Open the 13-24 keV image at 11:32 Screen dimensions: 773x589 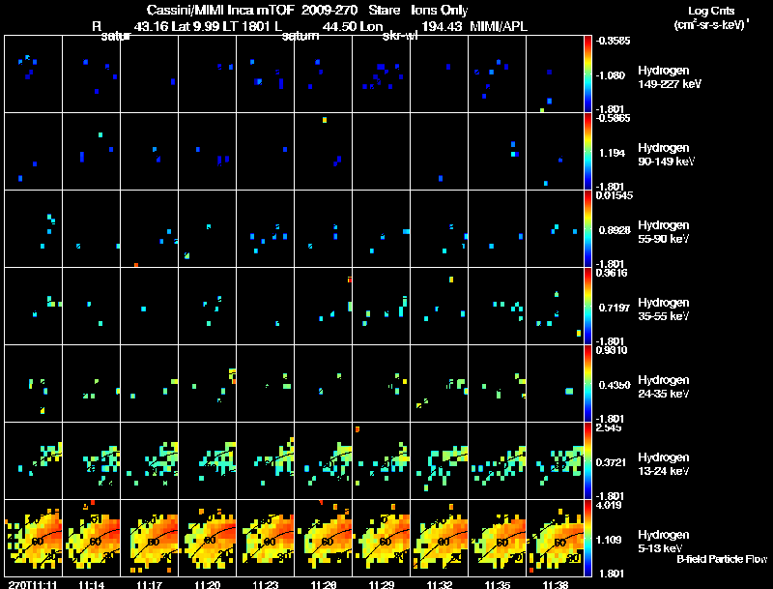click(440, 461)
